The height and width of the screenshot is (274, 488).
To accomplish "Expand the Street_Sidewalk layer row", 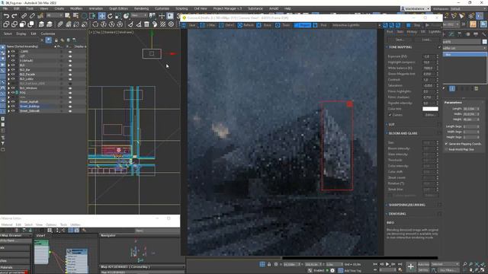I will 8,111.
